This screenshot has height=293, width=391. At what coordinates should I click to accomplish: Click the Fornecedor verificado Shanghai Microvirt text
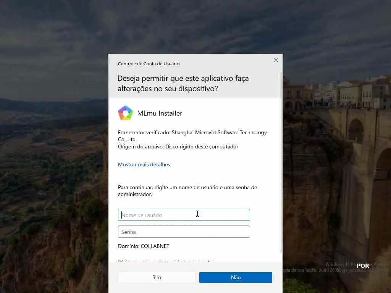pos(192,136)
